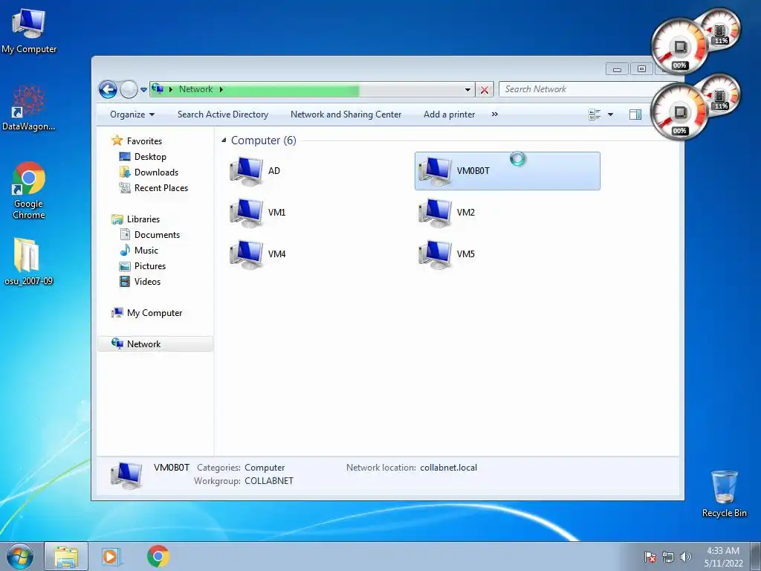Launch Google Chrome from desktop
Screen dimensions: 761x571
[29, 190]
